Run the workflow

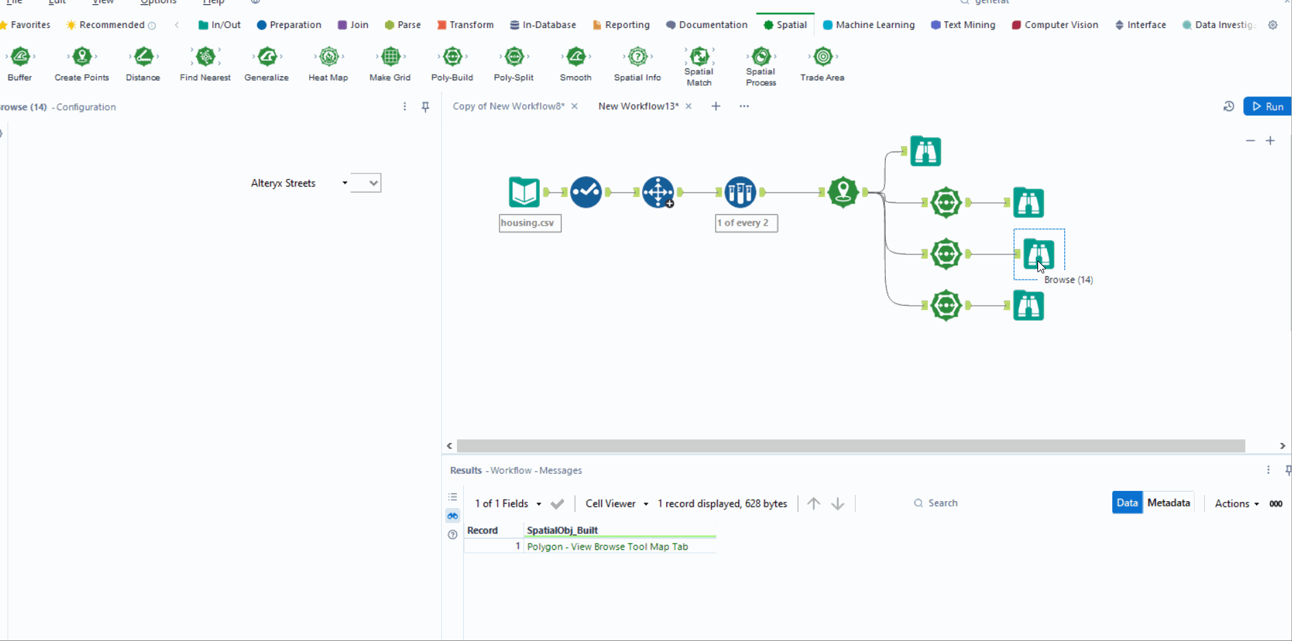(x=1267, y=106)
